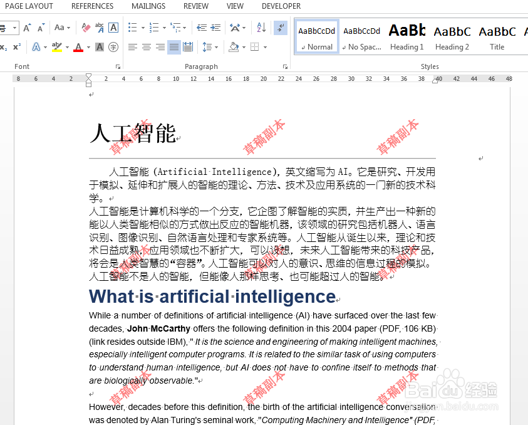Clear all formatting with the eraser icon
This screenshot has height=425, width=528.
click(x=86, y=28)
